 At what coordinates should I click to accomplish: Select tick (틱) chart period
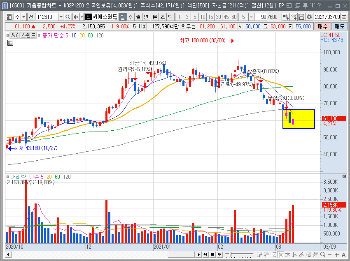point(170,17)
